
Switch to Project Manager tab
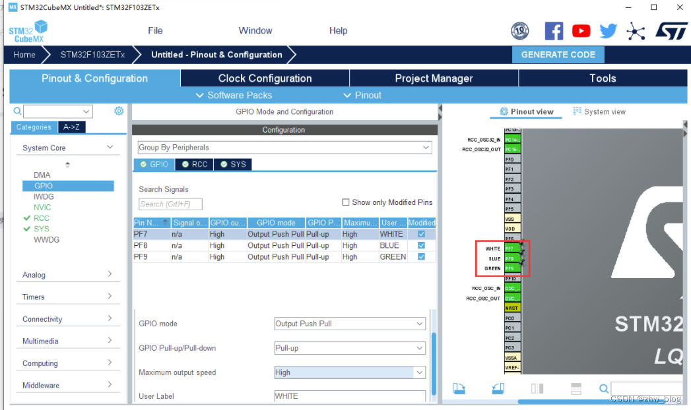(x=434, y=78)
